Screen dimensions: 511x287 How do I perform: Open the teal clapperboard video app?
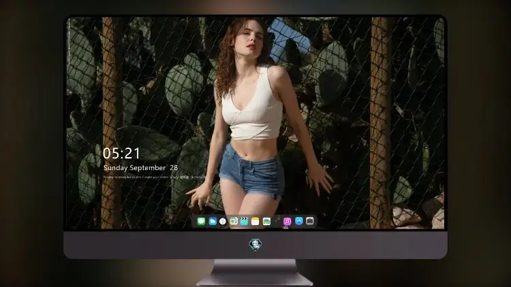click(x=244, y=221)
